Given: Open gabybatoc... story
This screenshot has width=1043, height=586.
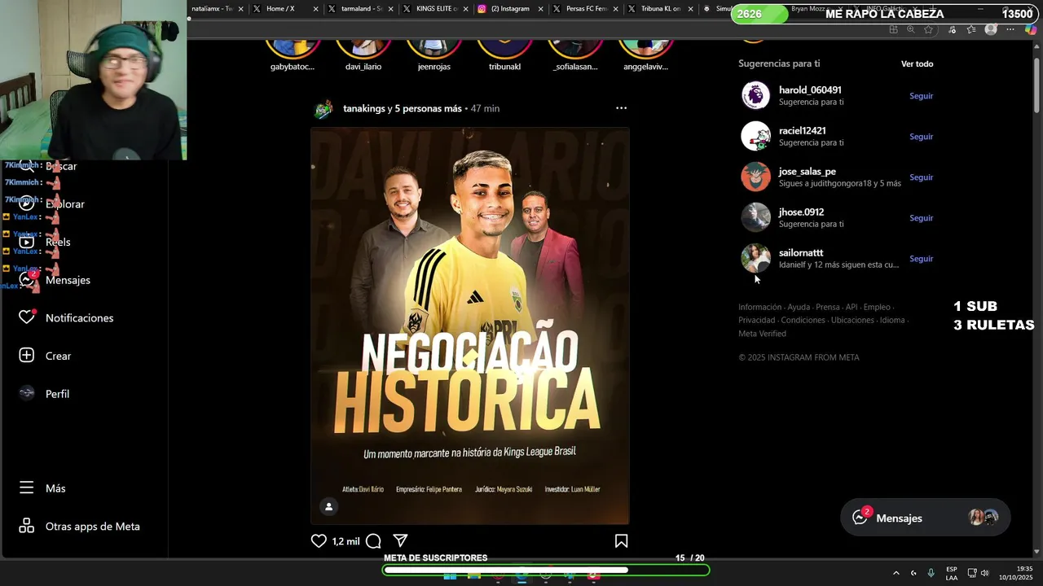Looking at the screenshot, I should pyautogui.click(x=292, y=52).
